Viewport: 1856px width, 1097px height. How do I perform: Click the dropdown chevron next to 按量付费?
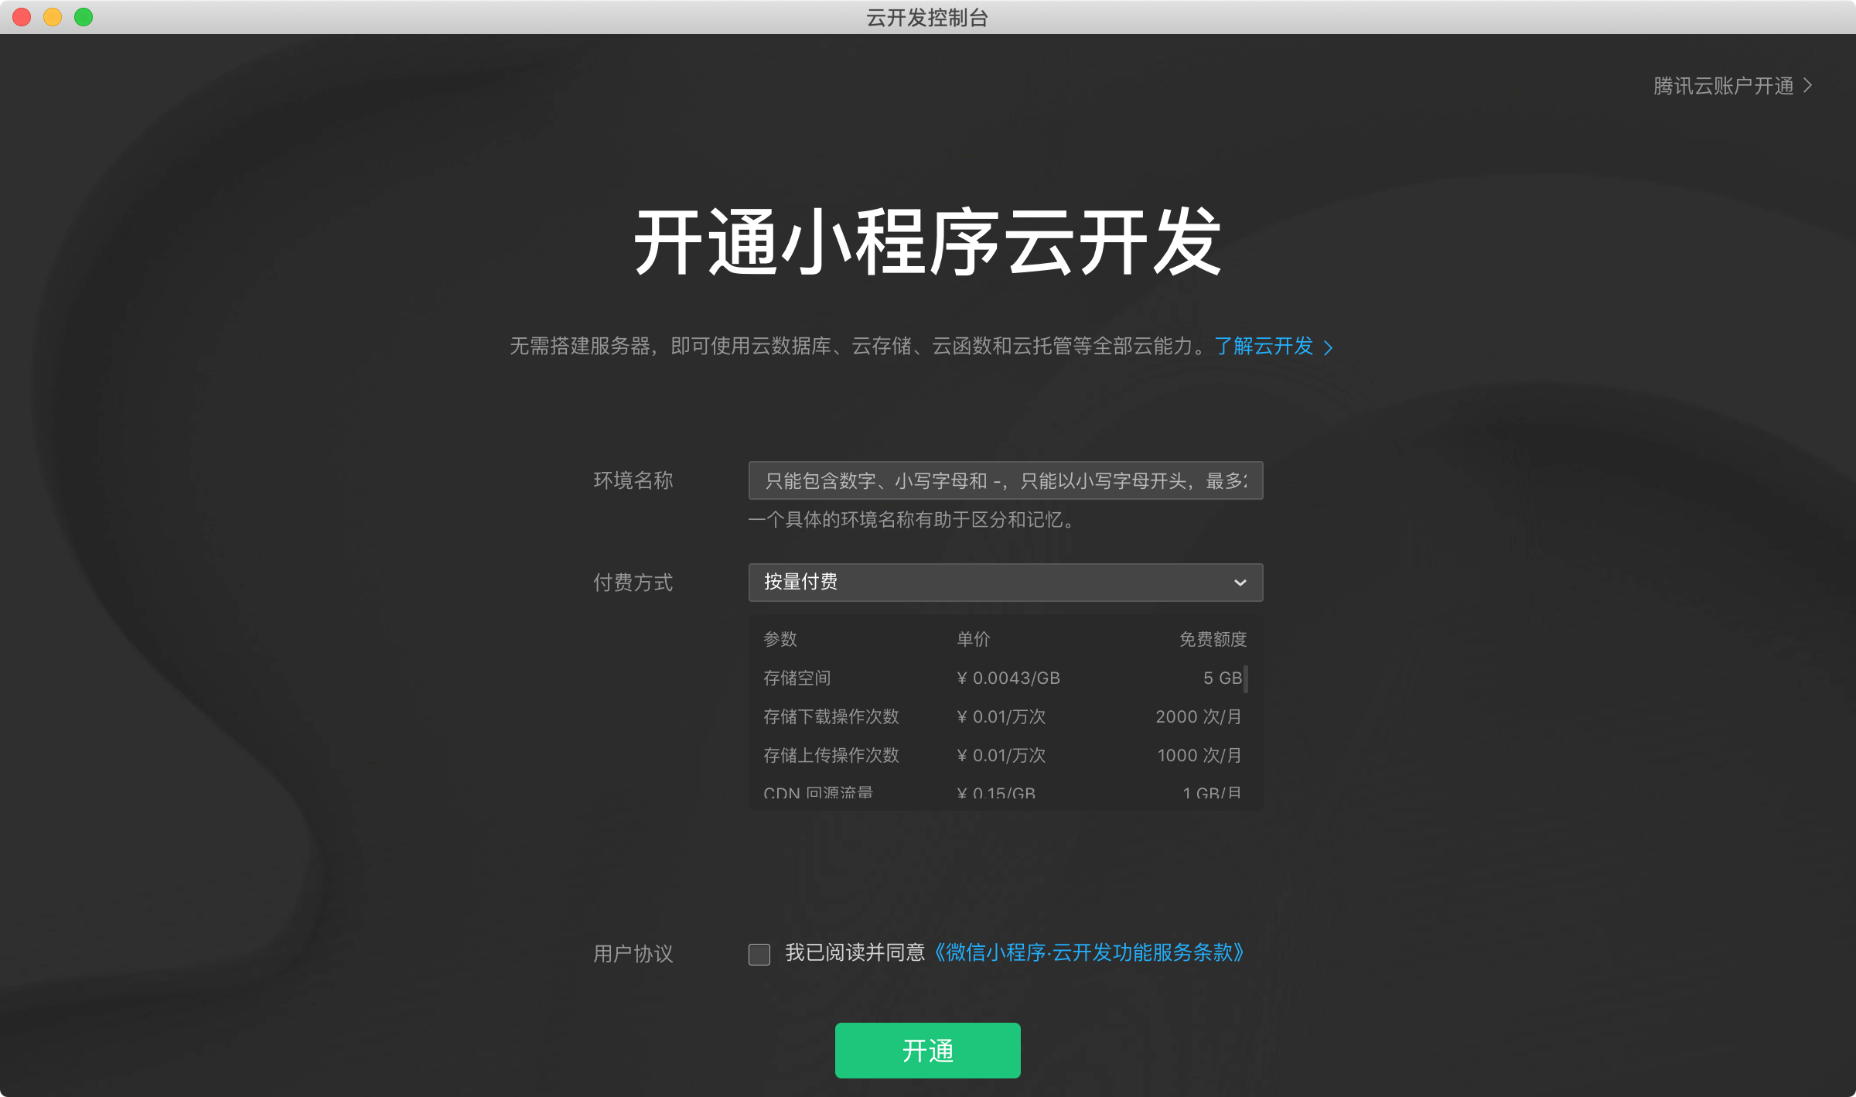pos(1240,583)
